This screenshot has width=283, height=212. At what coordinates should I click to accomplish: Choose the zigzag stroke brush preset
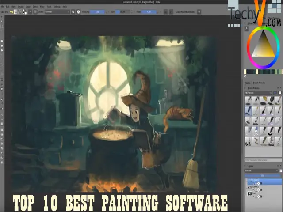tap(256, 141)
